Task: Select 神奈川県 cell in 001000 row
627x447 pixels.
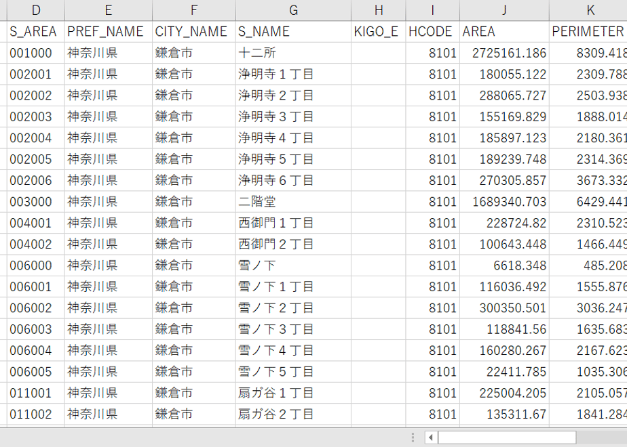Action: click(x=109, y=53)
